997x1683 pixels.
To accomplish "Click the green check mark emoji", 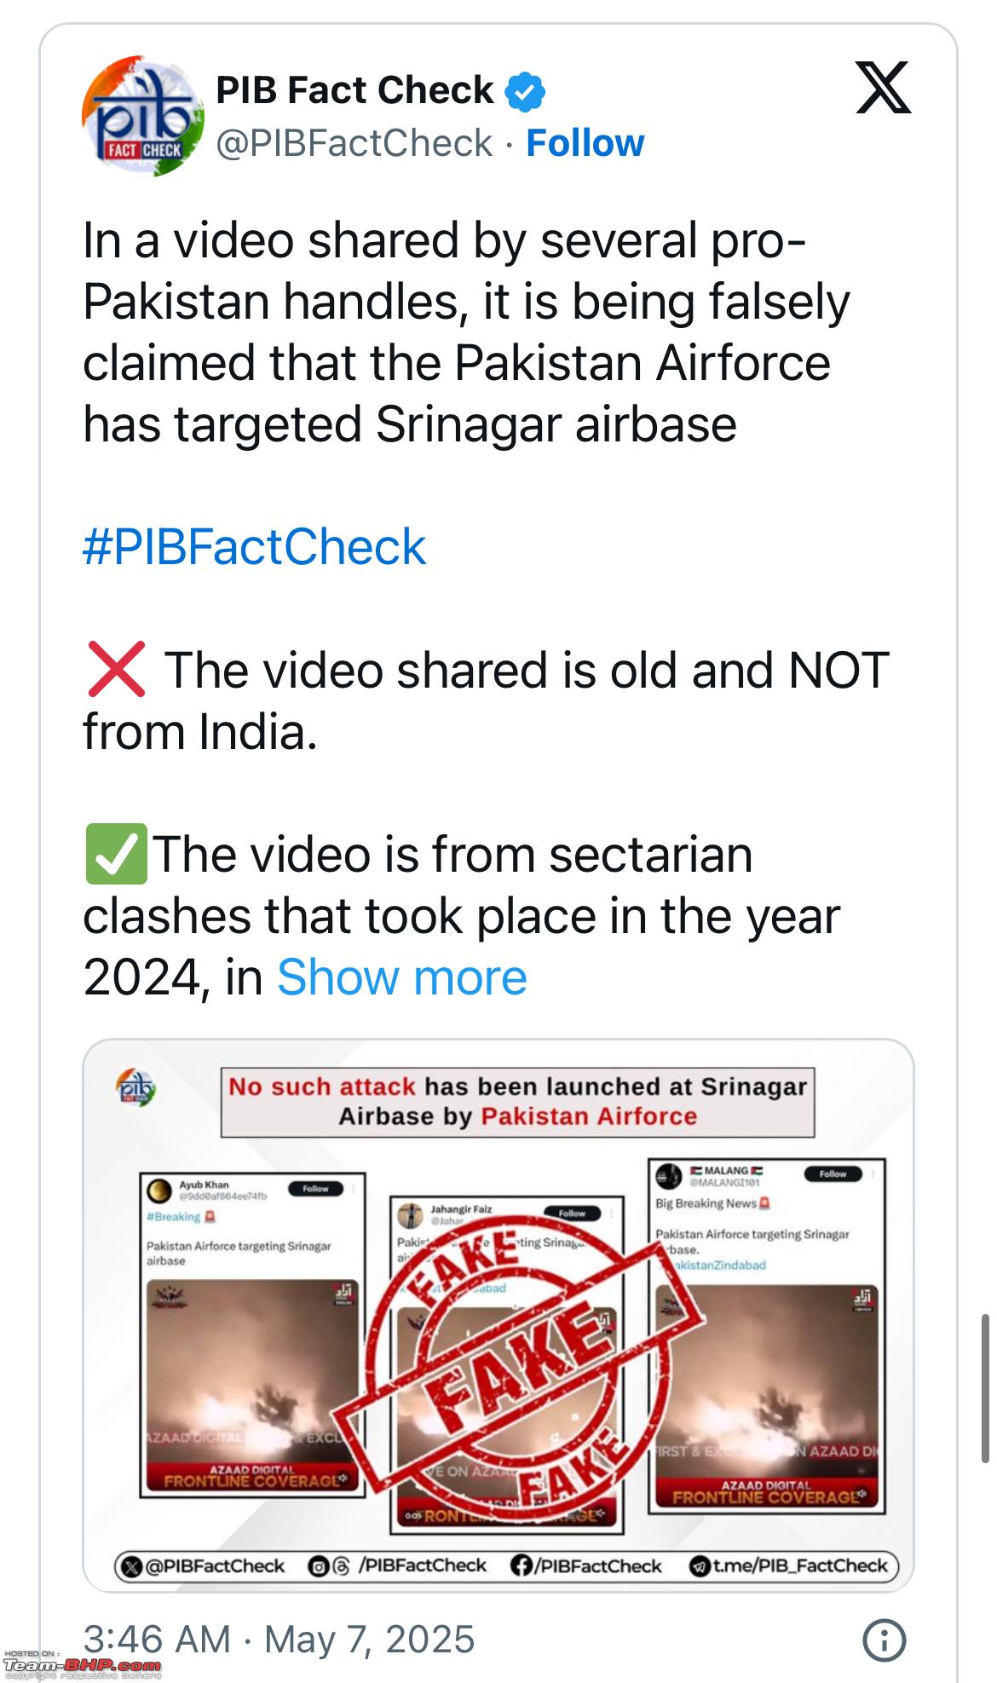I will tap(116, 854).
